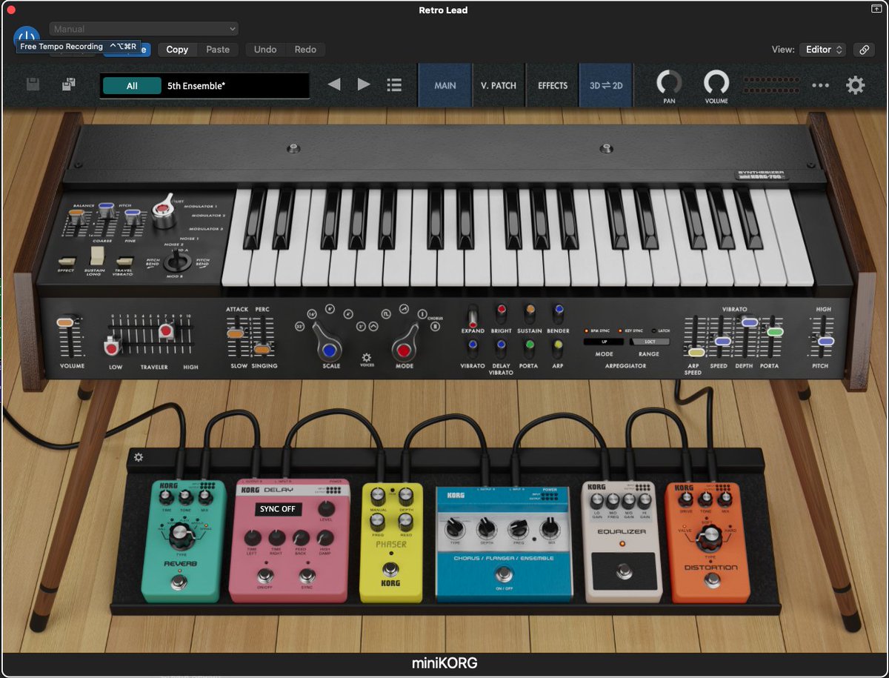
Task: Open the preset browser list icon
Action: (394, 85)
